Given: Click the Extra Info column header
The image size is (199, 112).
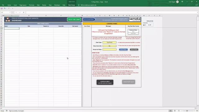Looking at the screenshot, I should click(61, 26).
